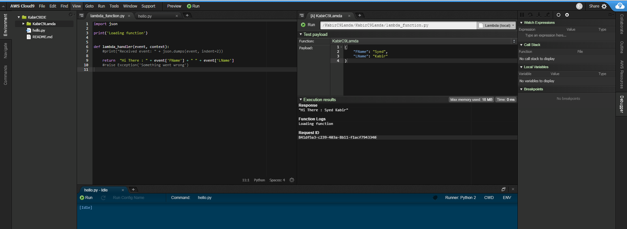Collapse the Test payload section

coord(301,34)
